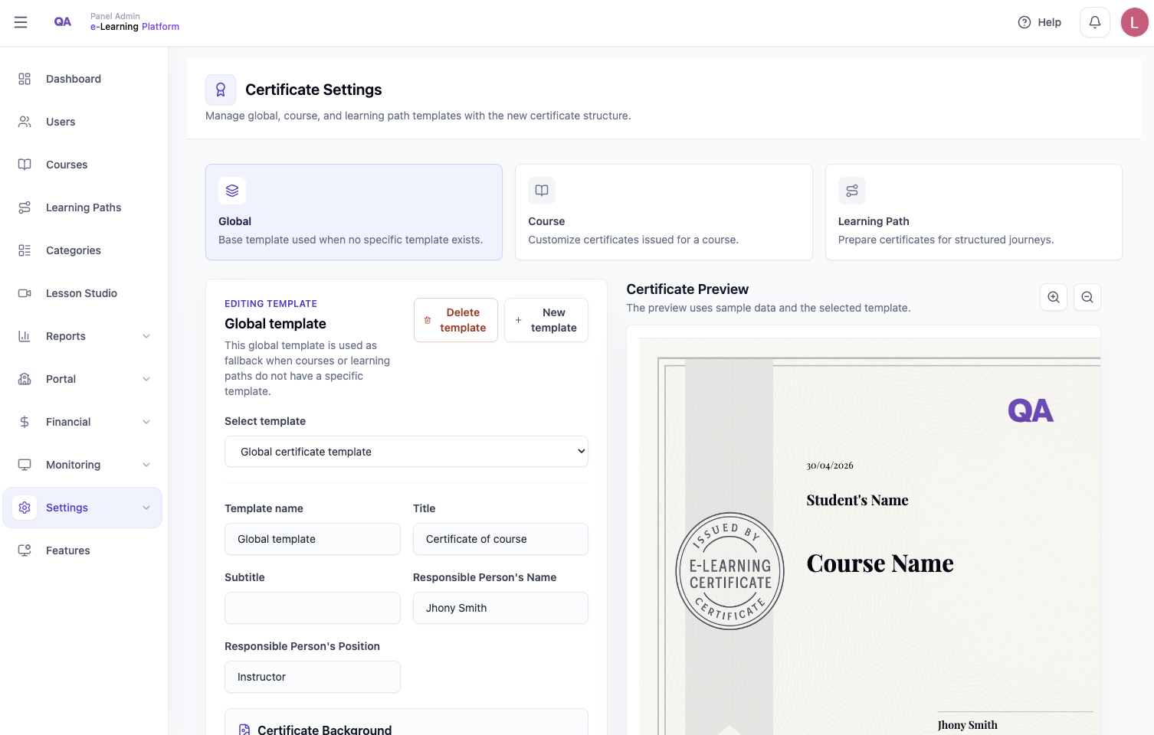Screen dimensions: 1154x735
Task: Click Delete template button
Action: tap(456, 320)
